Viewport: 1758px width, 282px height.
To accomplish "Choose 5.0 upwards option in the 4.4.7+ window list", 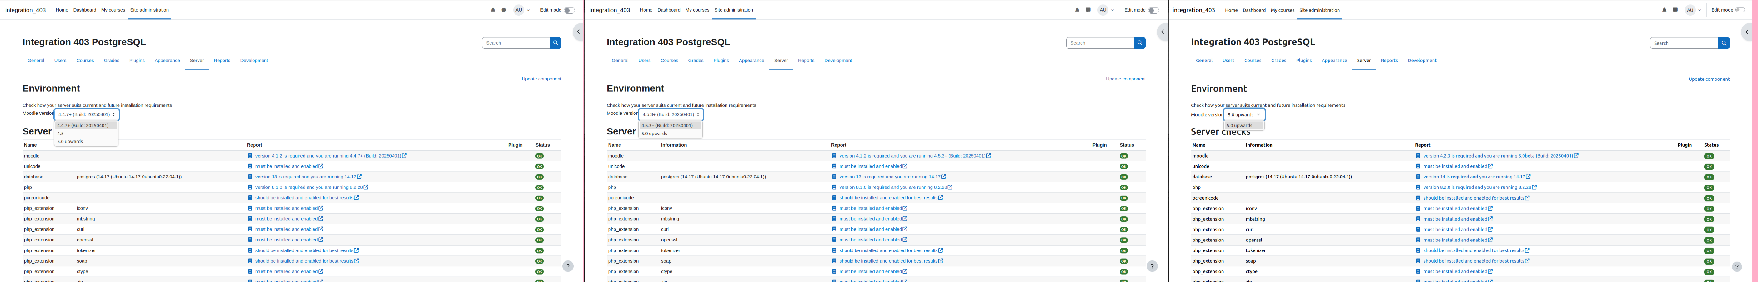I will click(x=86, y=142).
